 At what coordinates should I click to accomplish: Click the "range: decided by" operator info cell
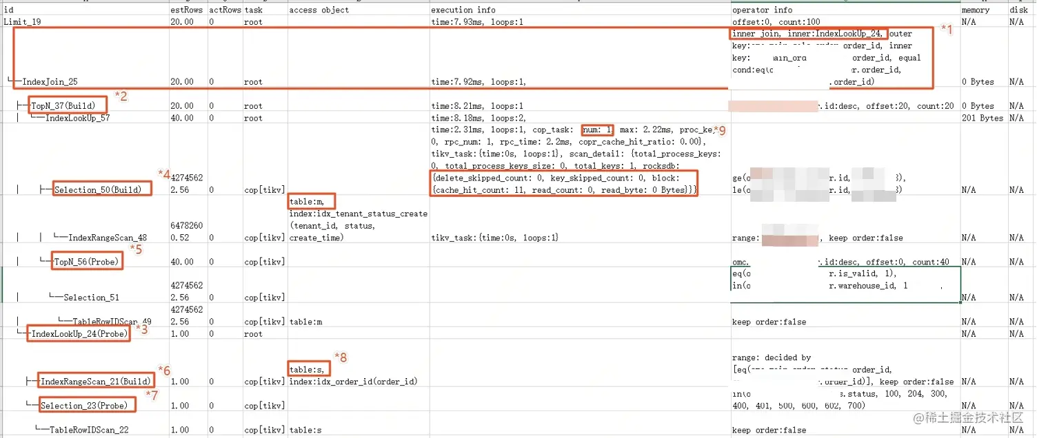point(845,363)
